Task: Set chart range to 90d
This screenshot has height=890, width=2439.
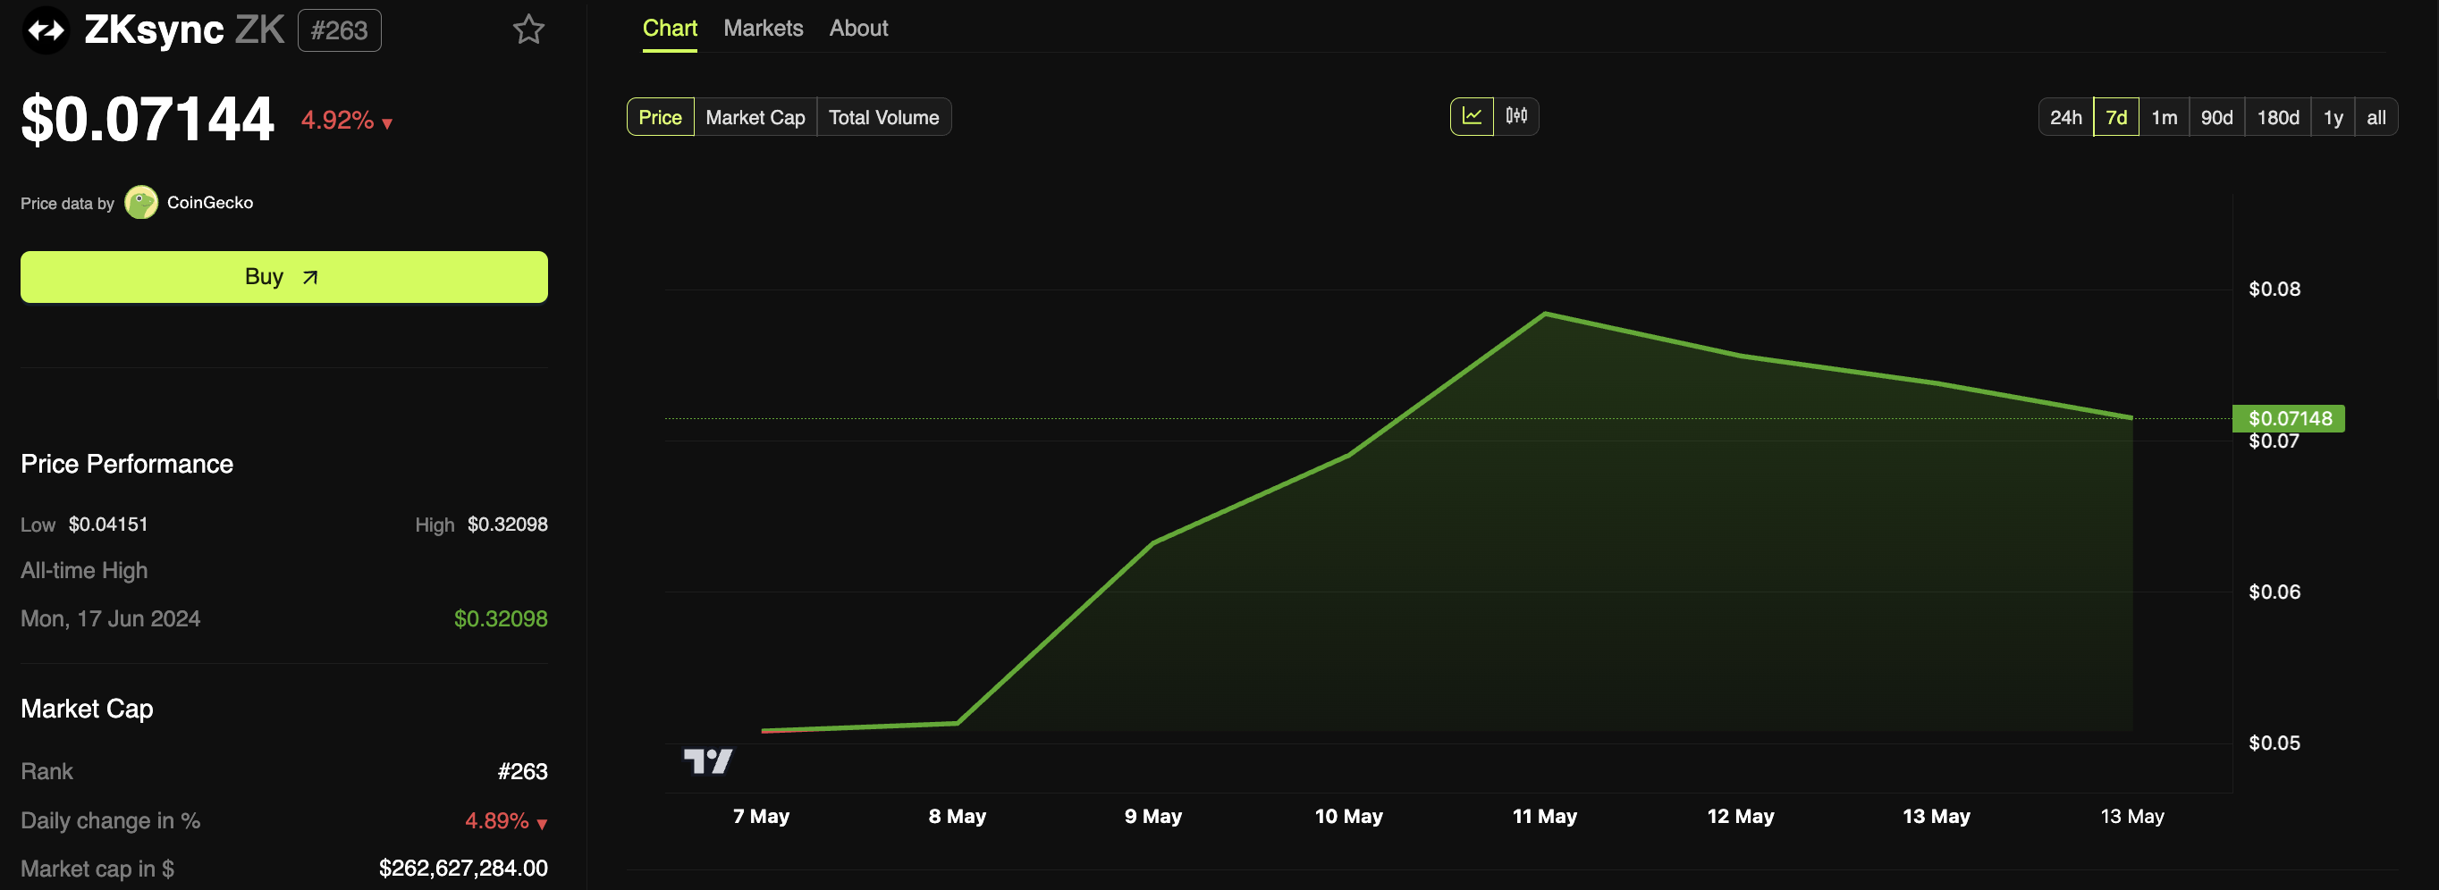Action: tap(2216, 117)
